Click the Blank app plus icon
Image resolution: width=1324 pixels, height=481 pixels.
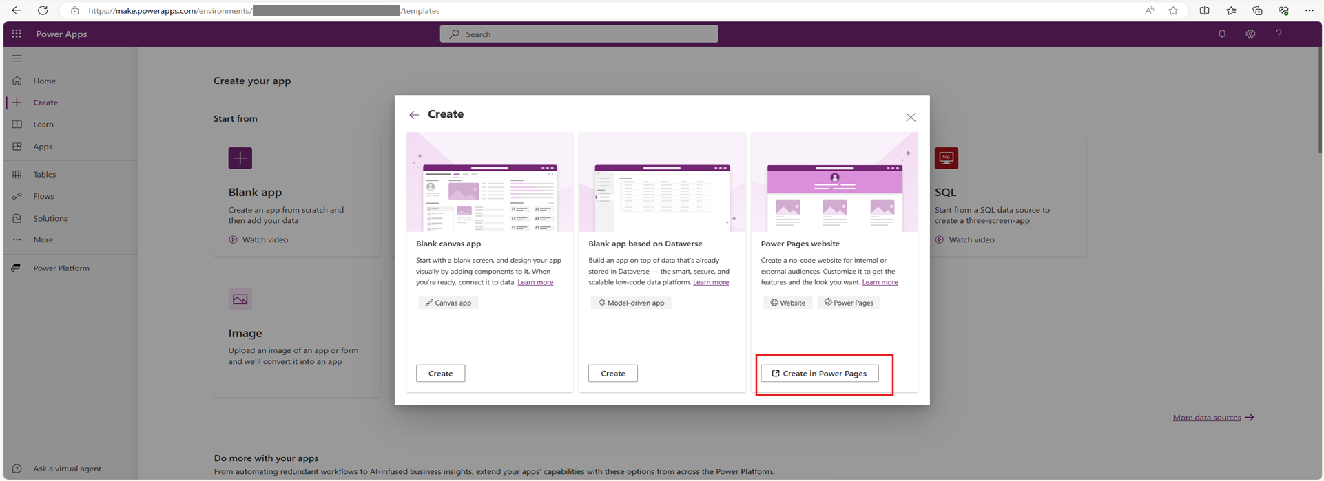(240, 158)
